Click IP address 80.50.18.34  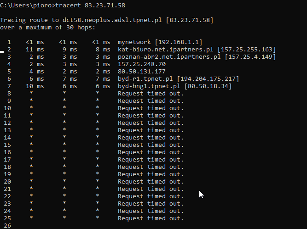tap(208, 86)
